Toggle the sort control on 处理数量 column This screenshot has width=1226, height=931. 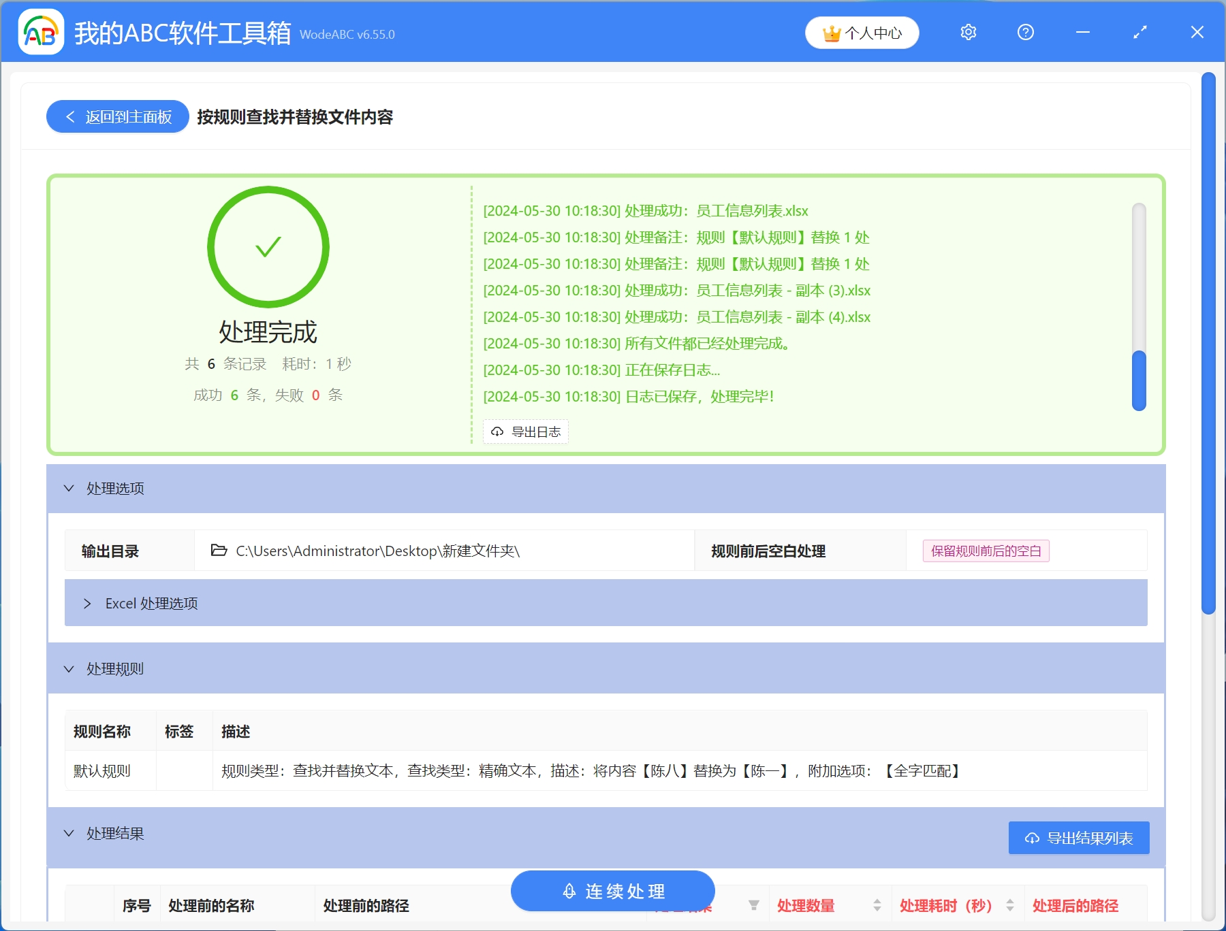click(x=877, y=905)
